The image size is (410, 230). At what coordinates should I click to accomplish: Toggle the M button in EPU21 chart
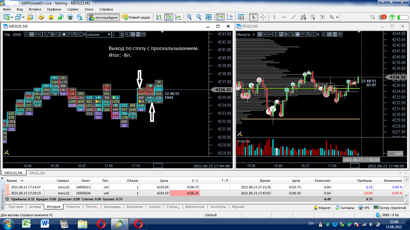(340, 34)
